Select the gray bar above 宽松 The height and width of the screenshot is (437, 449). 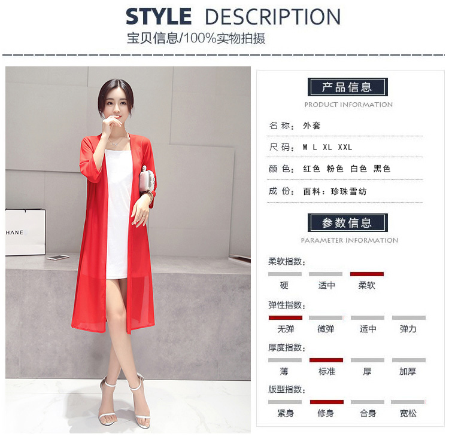408,402
